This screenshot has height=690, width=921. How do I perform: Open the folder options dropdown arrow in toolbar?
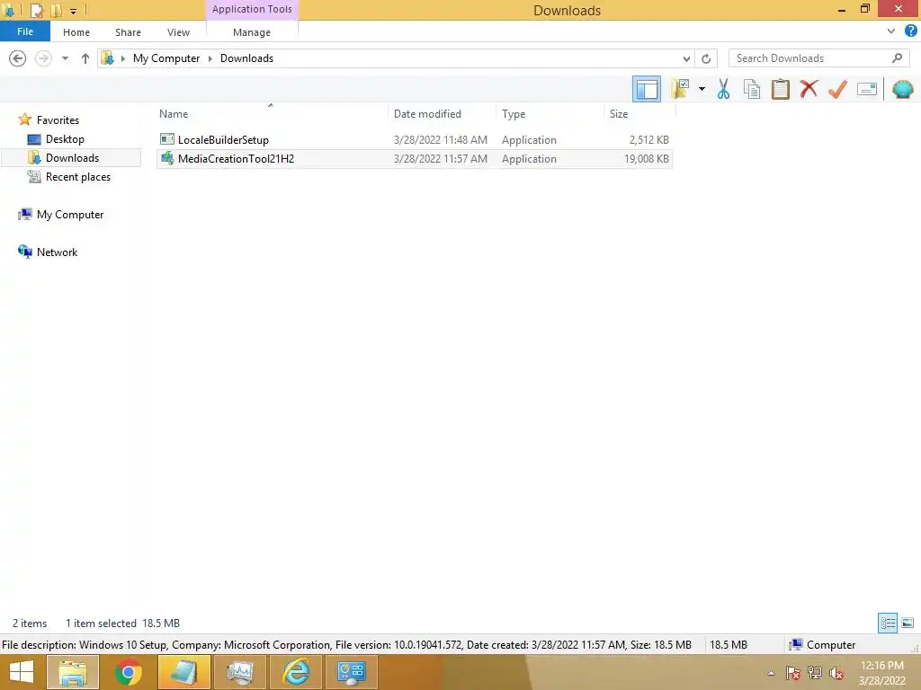702,89
